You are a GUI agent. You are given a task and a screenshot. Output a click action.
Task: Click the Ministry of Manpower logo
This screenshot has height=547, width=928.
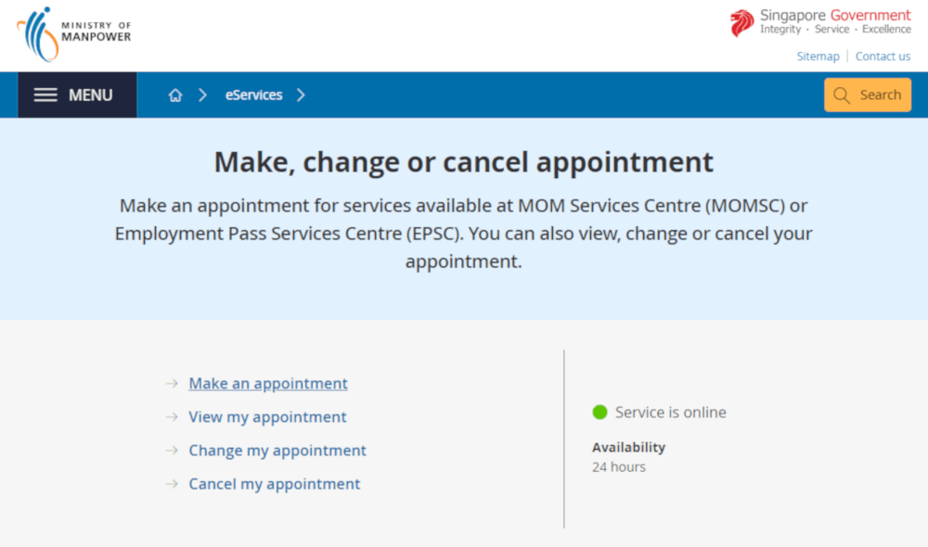click(73, 33)
